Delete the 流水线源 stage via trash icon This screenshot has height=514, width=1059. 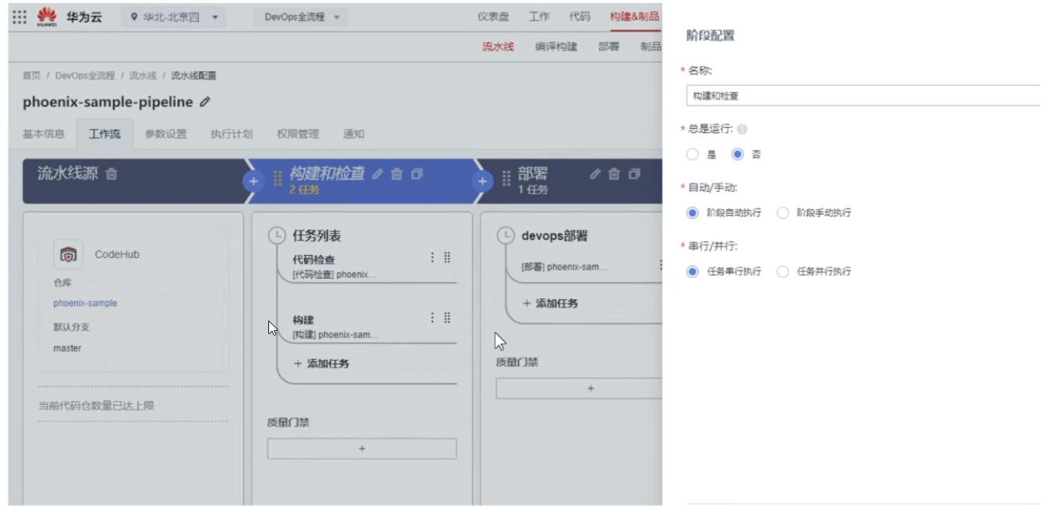click(x=111, y=174)
